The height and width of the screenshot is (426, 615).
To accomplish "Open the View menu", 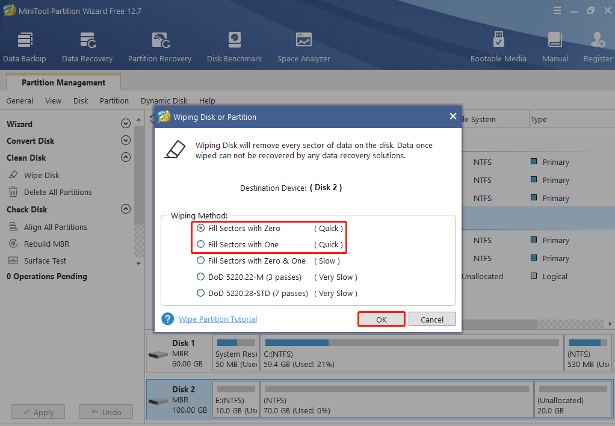I will 54,101.
